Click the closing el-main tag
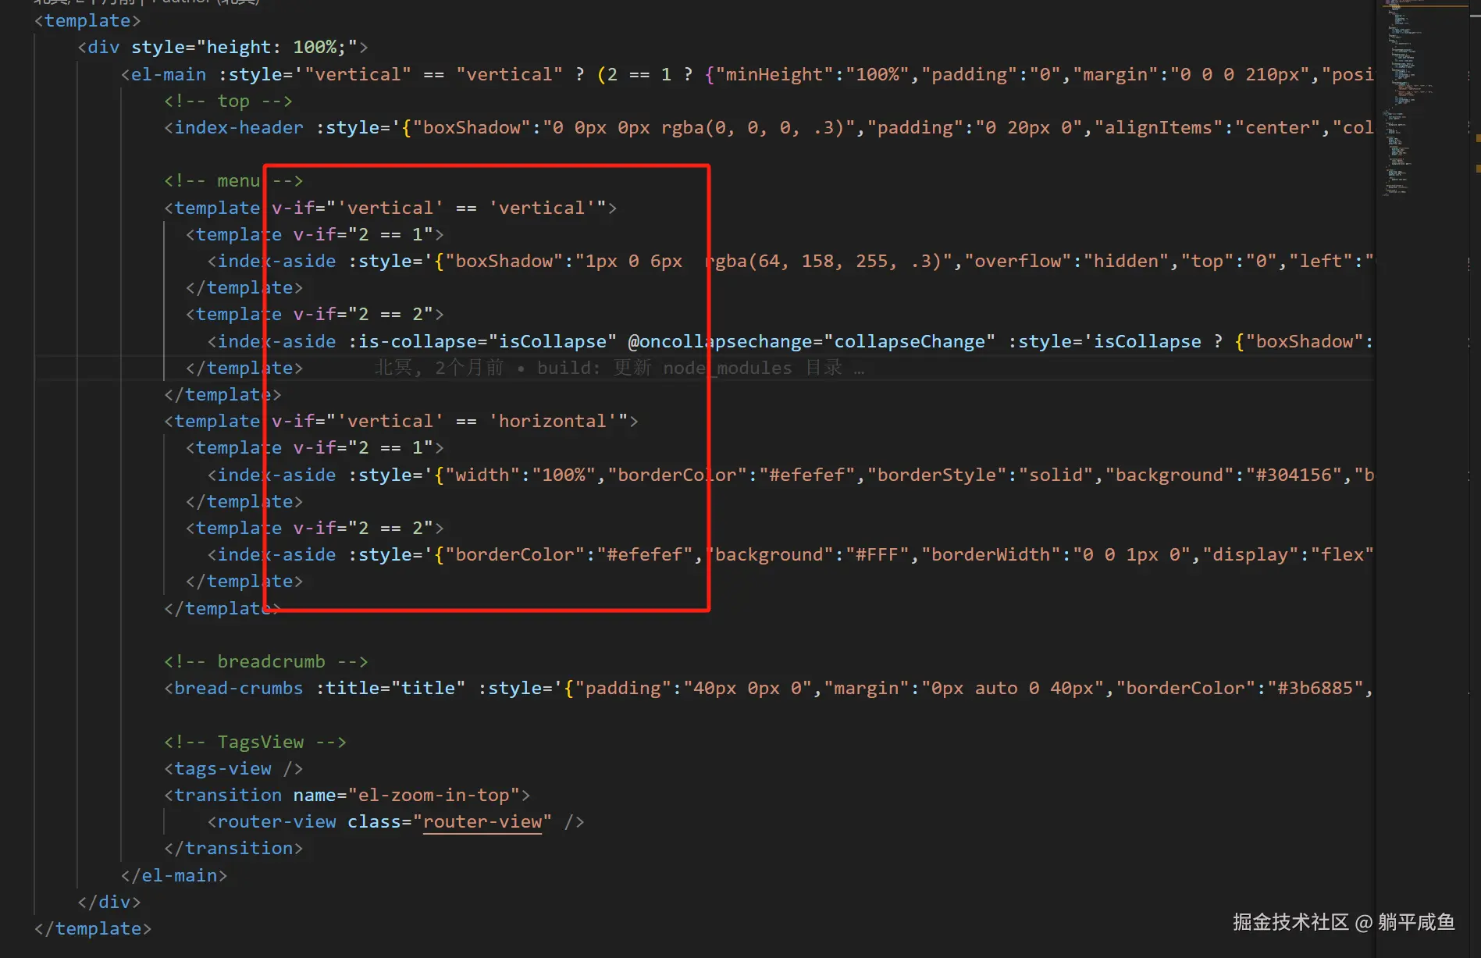 coord(174,875)
